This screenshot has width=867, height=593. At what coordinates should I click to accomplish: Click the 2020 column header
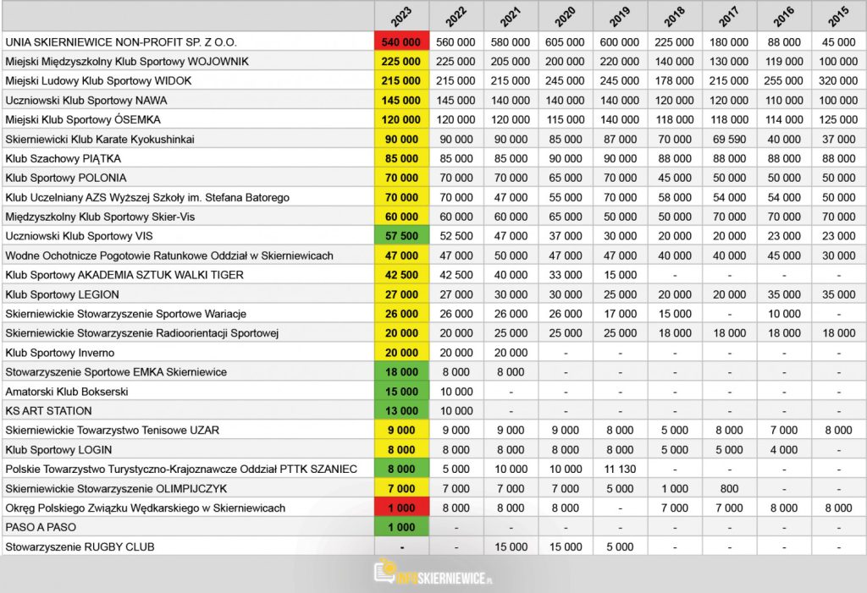coord(565,16)
